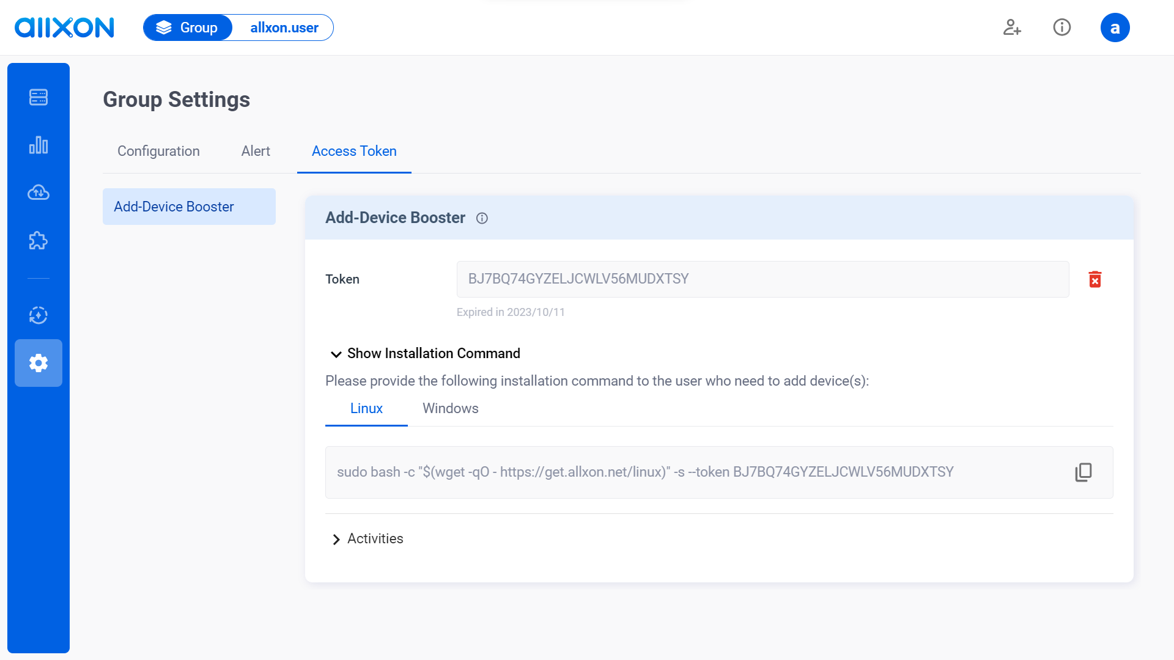1174x660 pixels.
Task: Select the Access Token tab
Action: click(x=354, y=151)
